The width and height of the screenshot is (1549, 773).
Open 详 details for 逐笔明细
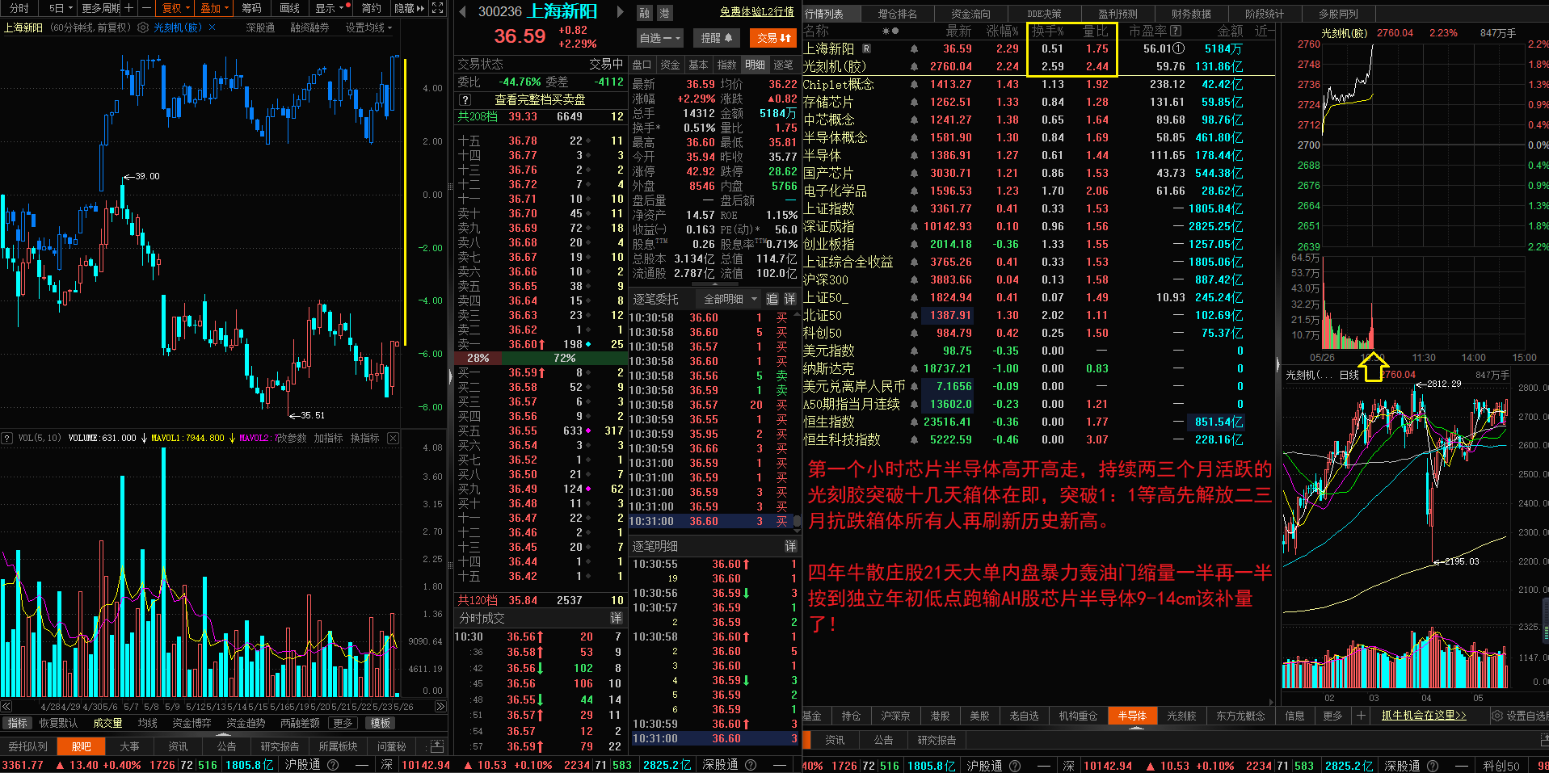(x=790, y=547)
